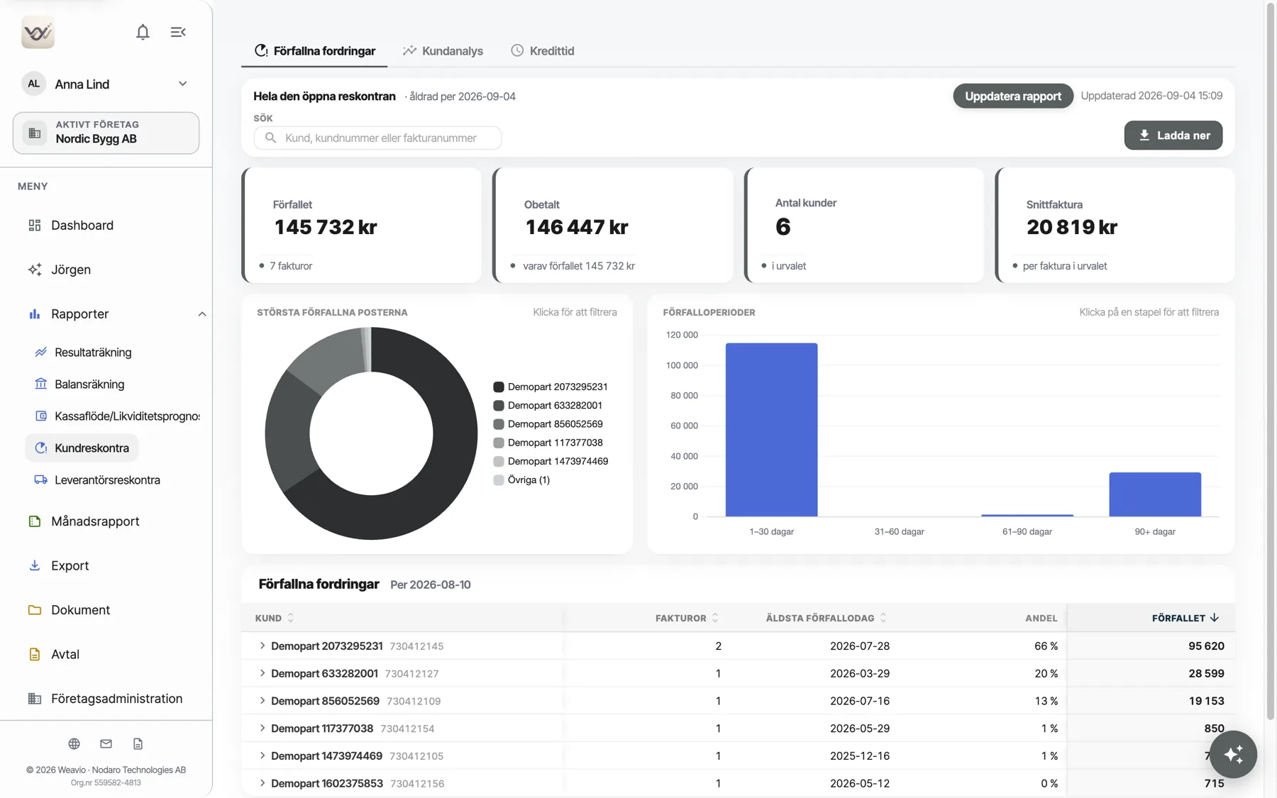1277x798 pixels.
Task: Sort by Äldsta förfallodag column
Action: (827, 618)
